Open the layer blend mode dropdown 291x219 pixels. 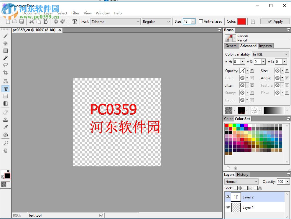241,181
